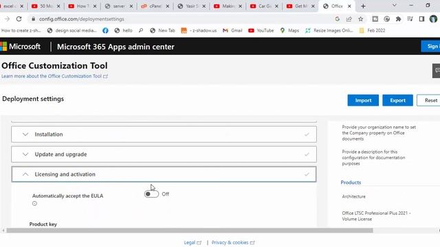Go forward with the browser arrow

click(8, 19)
